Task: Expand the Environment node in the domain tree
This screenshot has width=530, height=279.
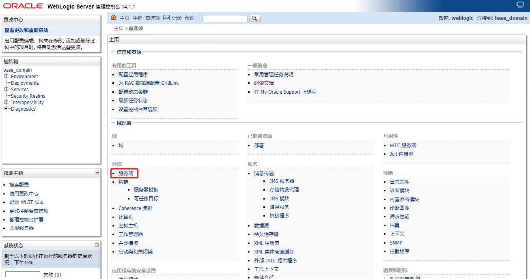Action: tap(6, 76)
